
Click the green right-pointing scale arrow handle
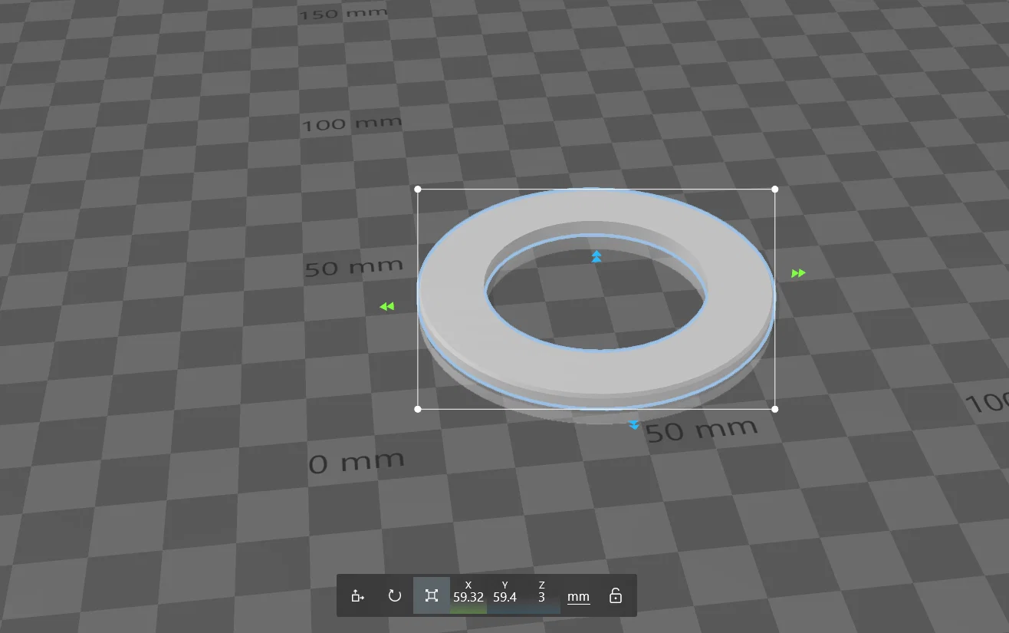click(799, 273)
